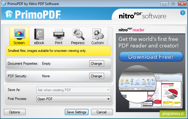Viewport: 188px width, 119px height.
Task: Open the Custom profile settings
Action: click(98, 36)
